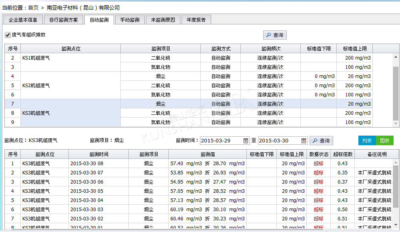Click 烟尘 in highlighted row 7
This screenshot has width=400, height=232.
[161, 104]
